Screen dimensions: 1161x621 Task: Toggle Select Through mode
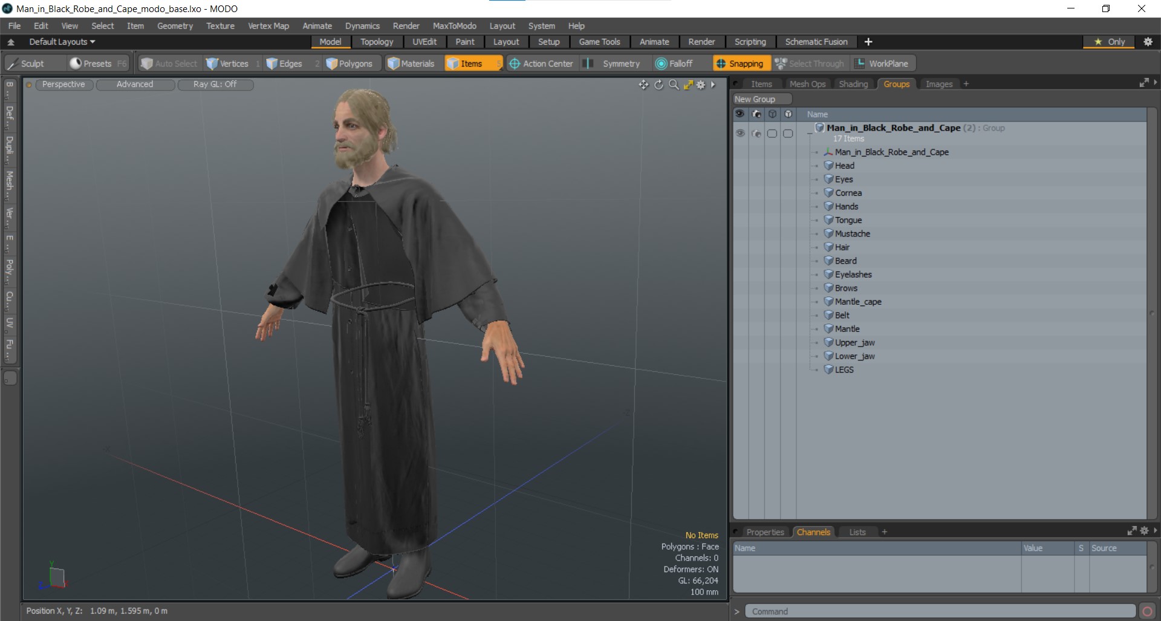[810, 63]
